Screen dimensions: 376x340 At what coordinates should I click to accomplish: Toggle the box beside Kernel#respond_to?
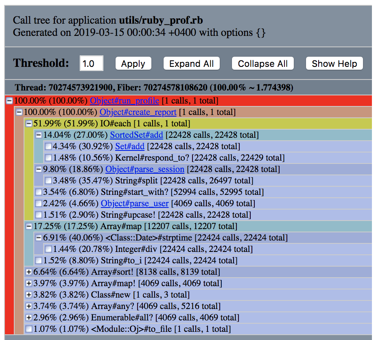tap(48, 158)
